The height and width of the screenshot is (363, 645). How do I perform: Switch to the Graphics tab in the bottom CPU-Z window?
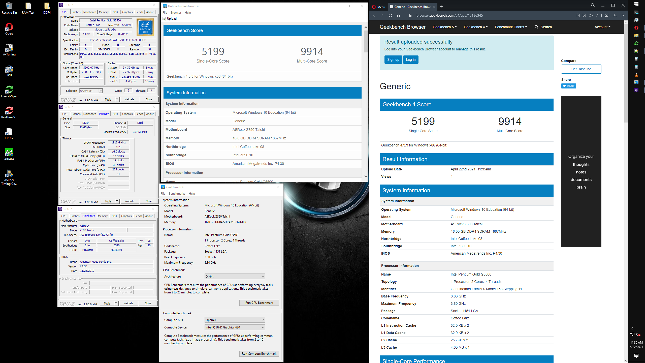pyautogui.click(x=126, y=216)
